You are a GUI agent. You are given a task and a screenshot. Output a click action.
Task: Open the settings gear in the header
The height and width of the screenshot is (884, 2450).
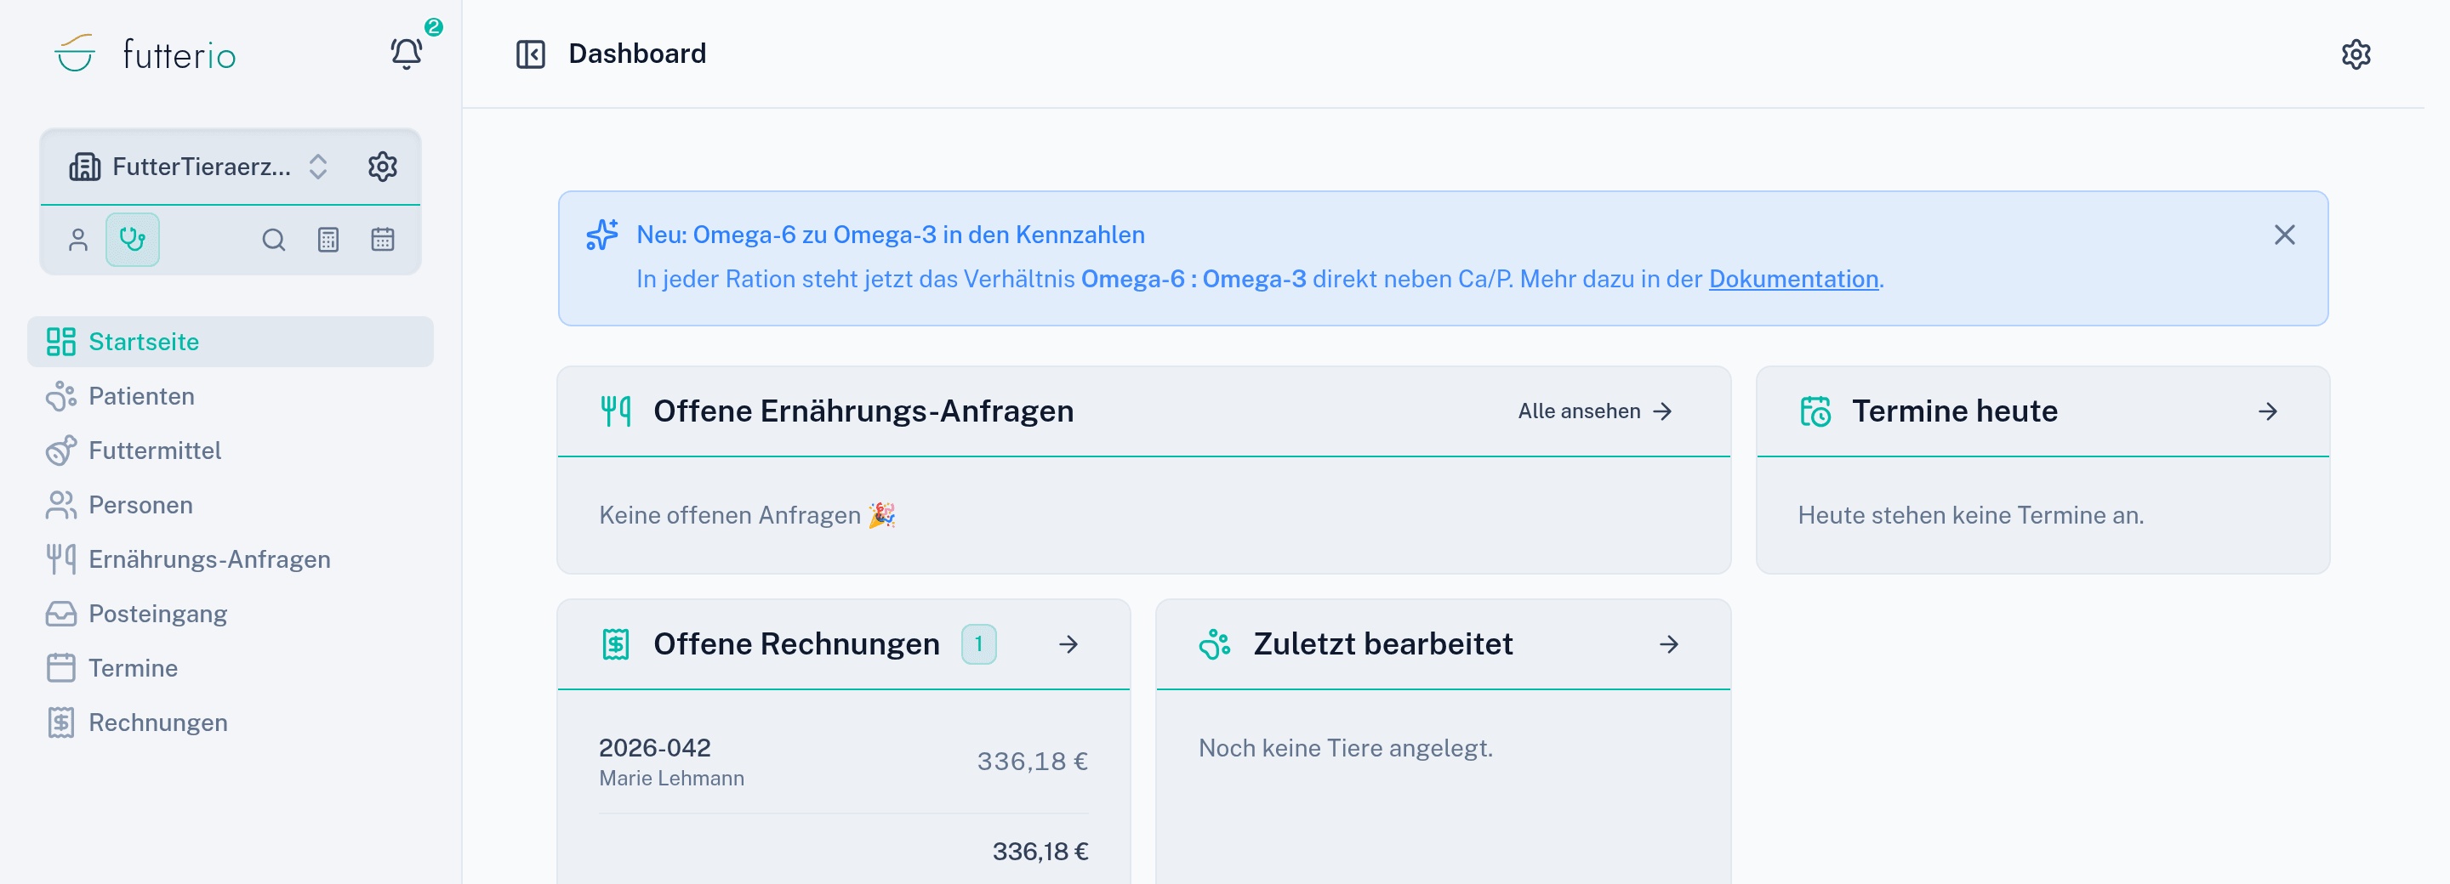[x=2355, y=54]
